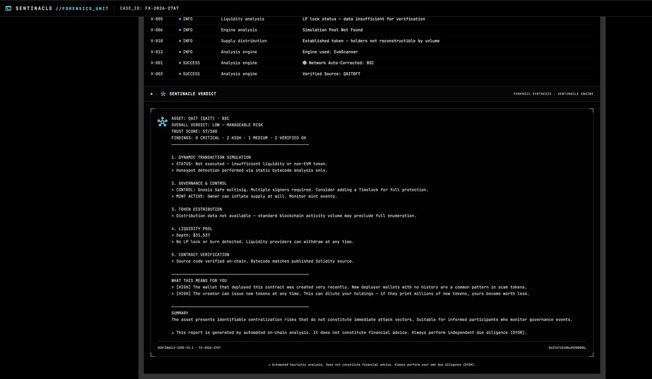Click the Engine analysis cell
Viewport: 652px width, 379px height.
[x=239, y=30]
